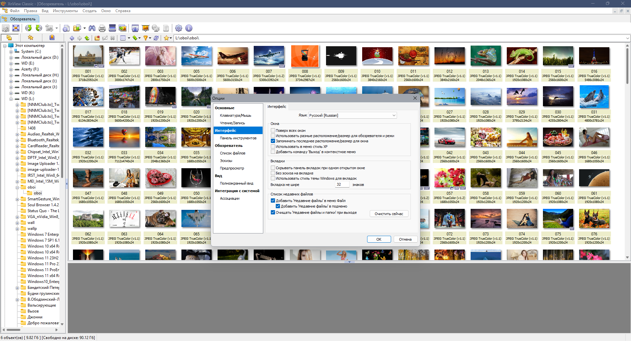
Task: Click the tab width field showing 32
Action: click(x=342, y=185)
